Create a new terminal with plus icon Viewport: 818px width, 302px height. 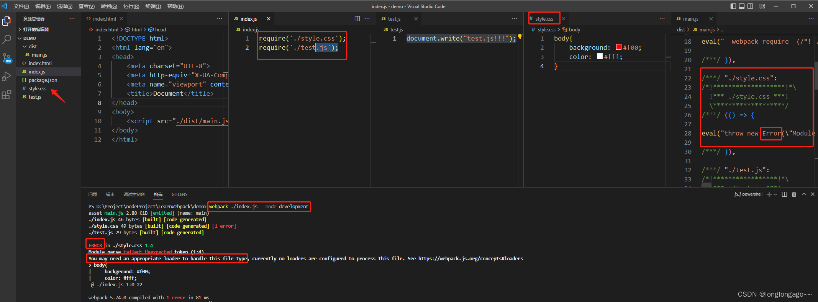[769, 194]
